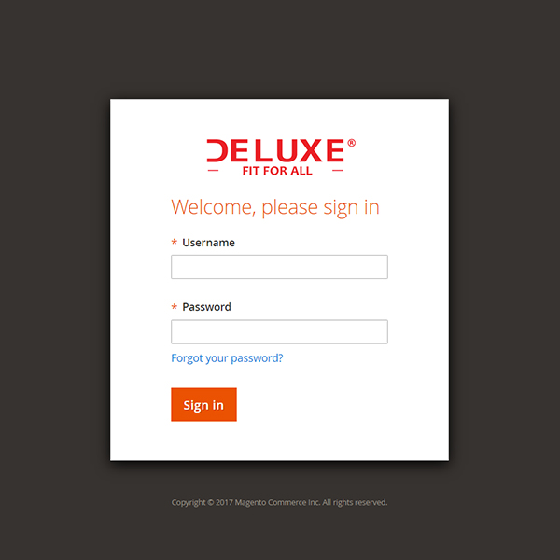Click the red dash right of FIT FOR ALL
560x560 pixels.
[338, 171]
